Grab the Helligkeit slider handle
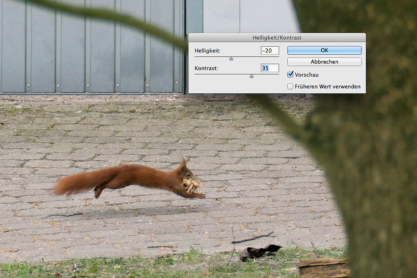417x278 pixels. tap(231, 59)
